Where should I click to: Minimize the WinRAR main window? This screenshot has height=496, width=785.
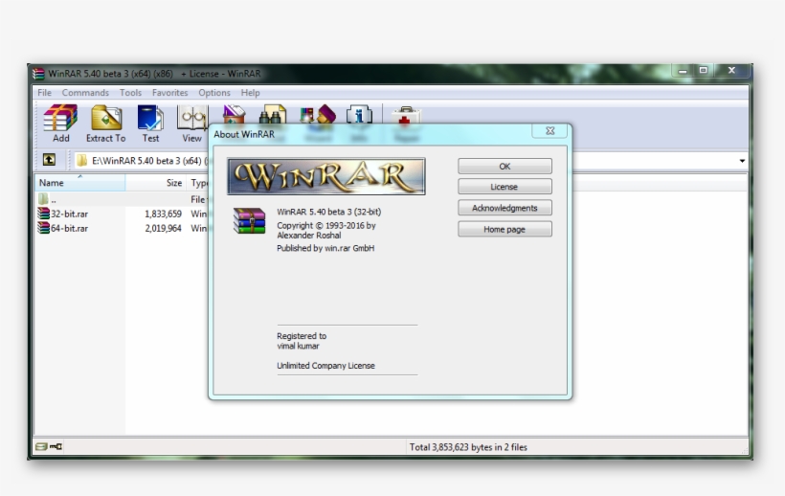point(683,71)
